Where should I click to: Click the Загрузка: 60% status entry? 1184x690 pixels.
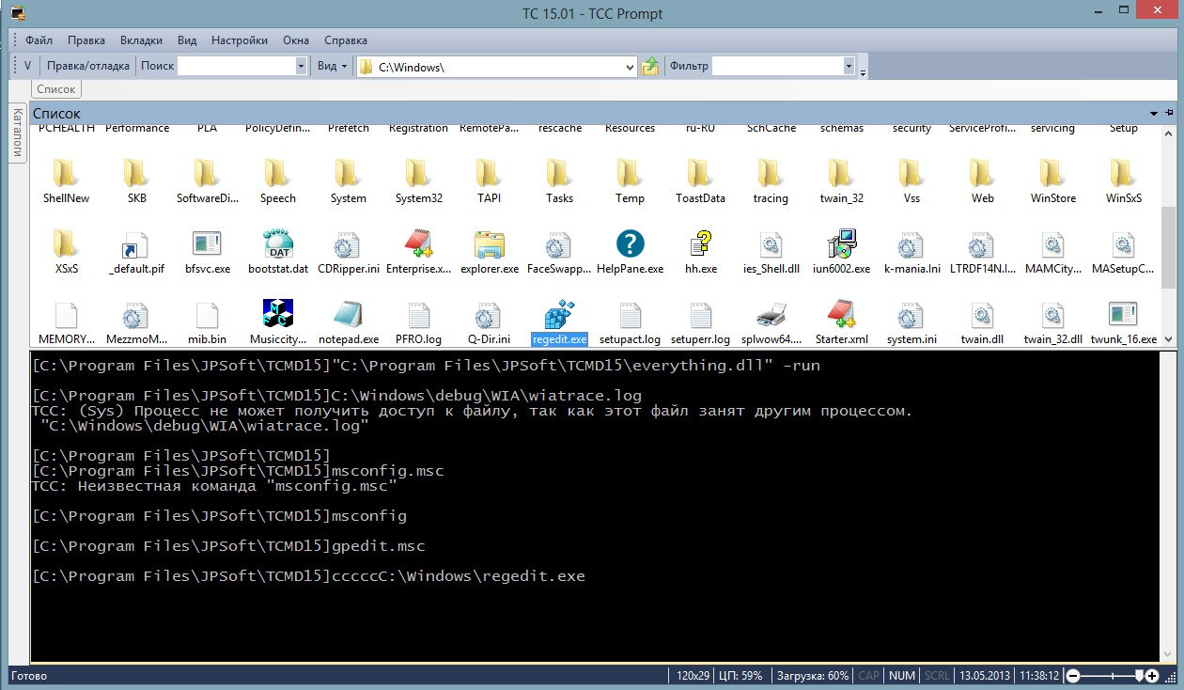click(x=811, y=676)
